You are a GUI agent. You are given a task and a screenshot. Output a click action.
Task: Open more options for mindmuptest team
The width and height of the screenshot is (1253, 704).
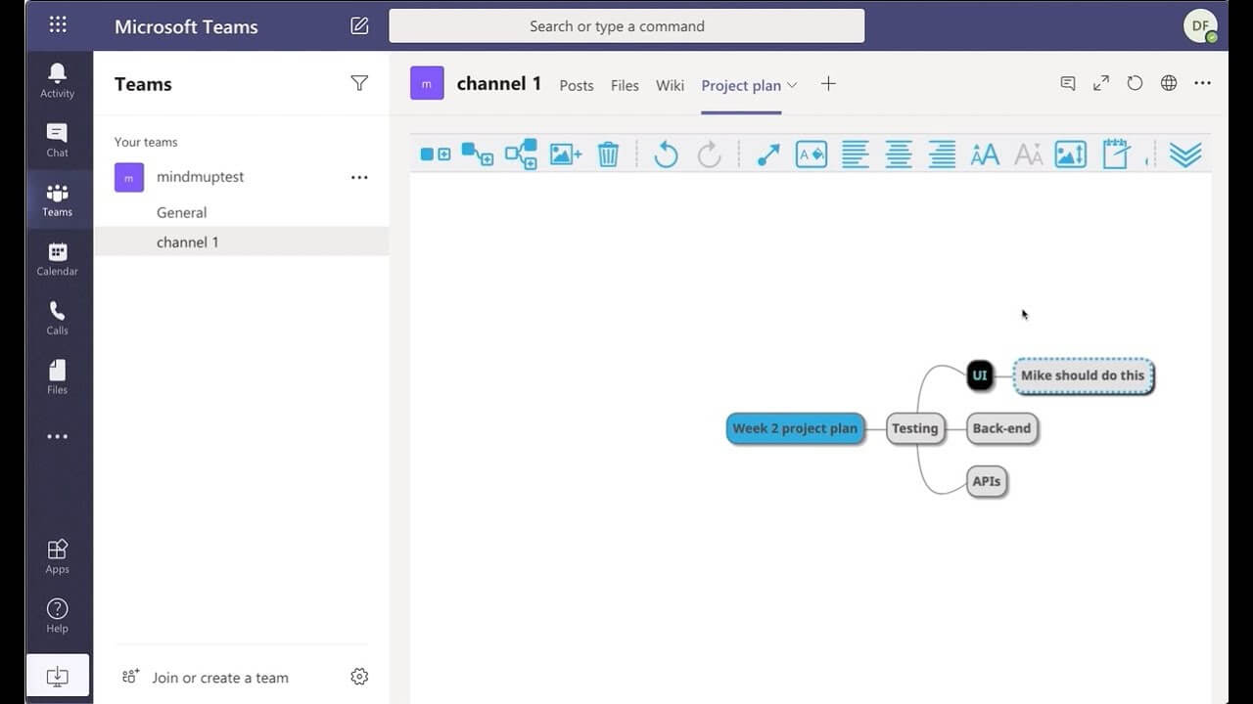359,177
